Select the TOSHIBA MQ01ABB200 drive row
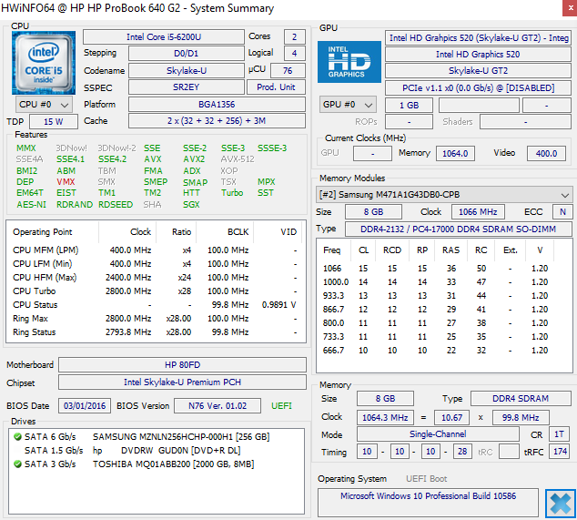Image resolution: width=577 pixels, height=520 pixels. coord(157,464)
